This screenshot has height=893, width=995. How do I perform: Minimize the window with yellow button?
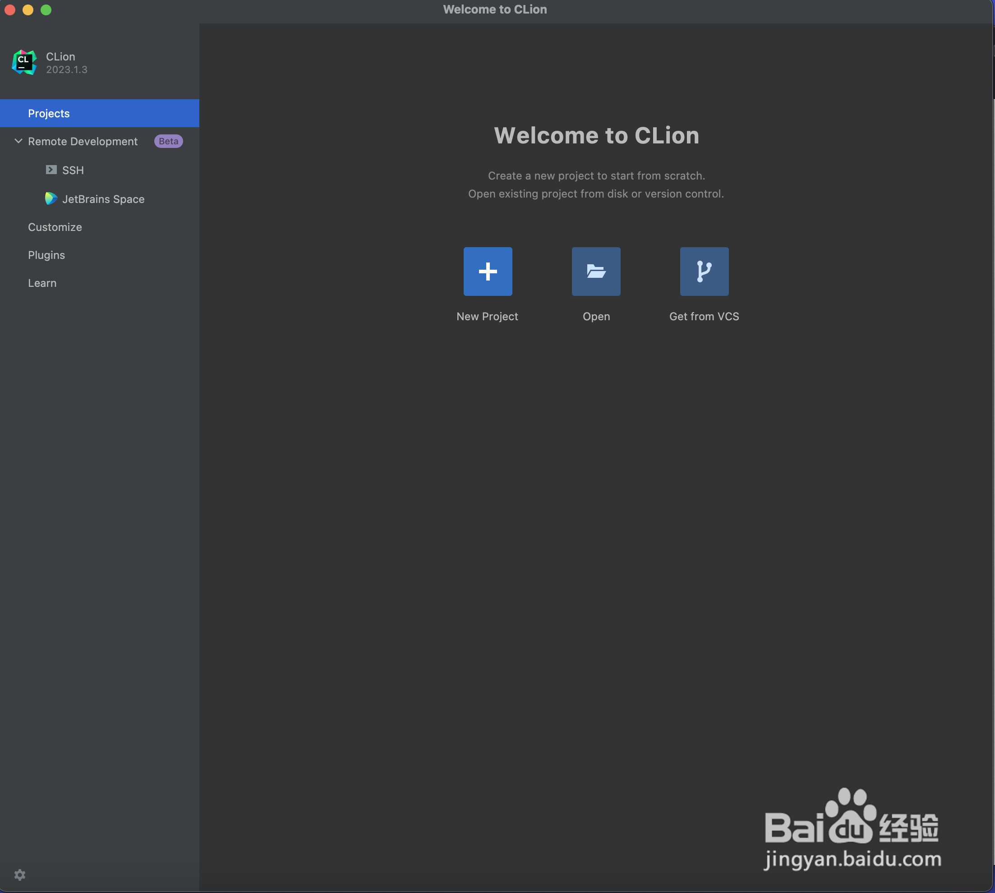click(x=28, y=10)
